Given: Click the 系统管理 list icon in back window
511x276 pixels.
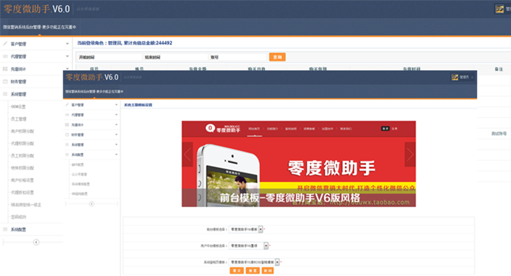Looking at the screenshot, I should point(5,94).
